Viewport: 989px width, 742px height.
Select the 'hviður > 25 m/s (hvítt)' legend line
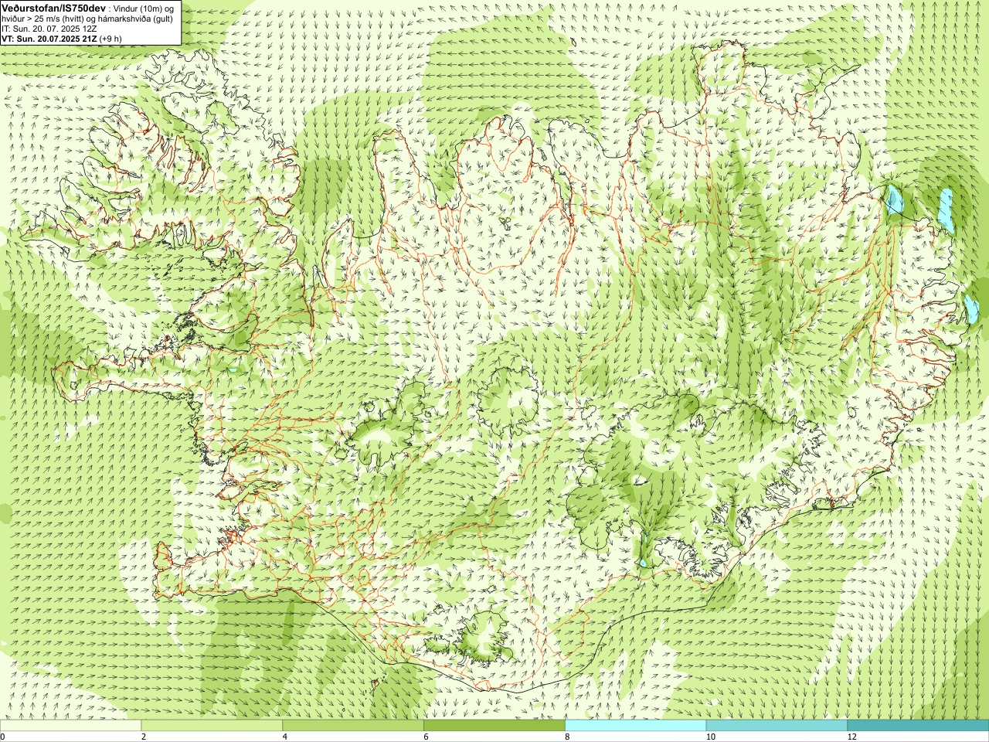87,19
